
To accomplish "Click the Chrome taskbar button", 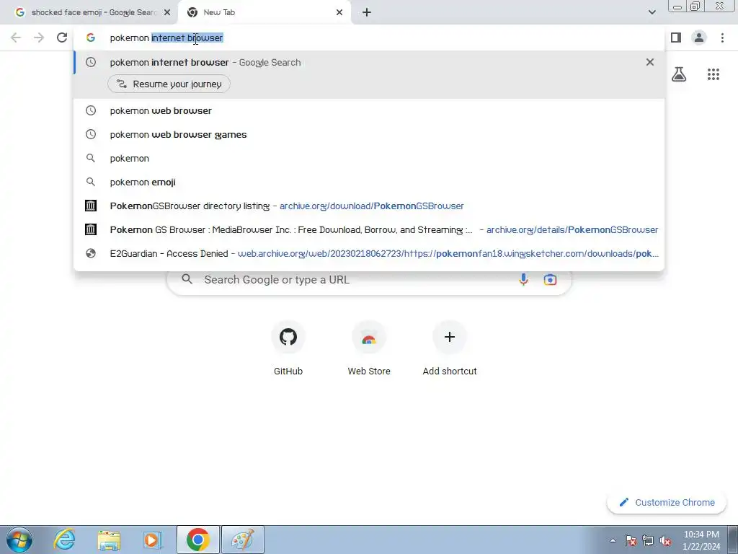I will (x=197, y=540).
